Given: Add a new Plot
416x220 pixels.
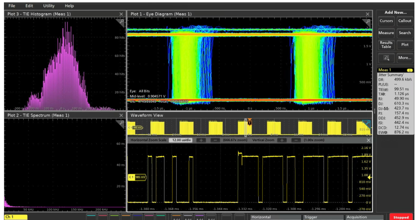Looking at the screenshot, I should pos(405,44).
